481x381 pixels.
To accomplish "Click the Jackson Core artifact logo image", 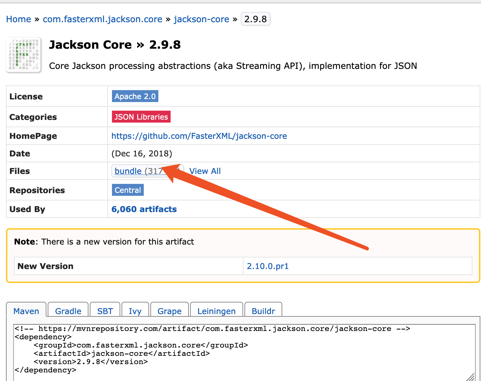I will [x=24, y=55].
